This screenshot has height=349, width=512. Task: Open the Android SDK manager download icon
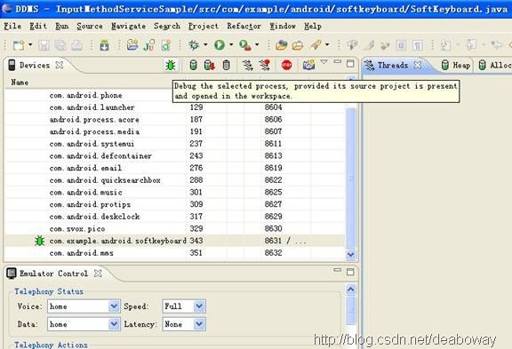[x=105, y=45]
